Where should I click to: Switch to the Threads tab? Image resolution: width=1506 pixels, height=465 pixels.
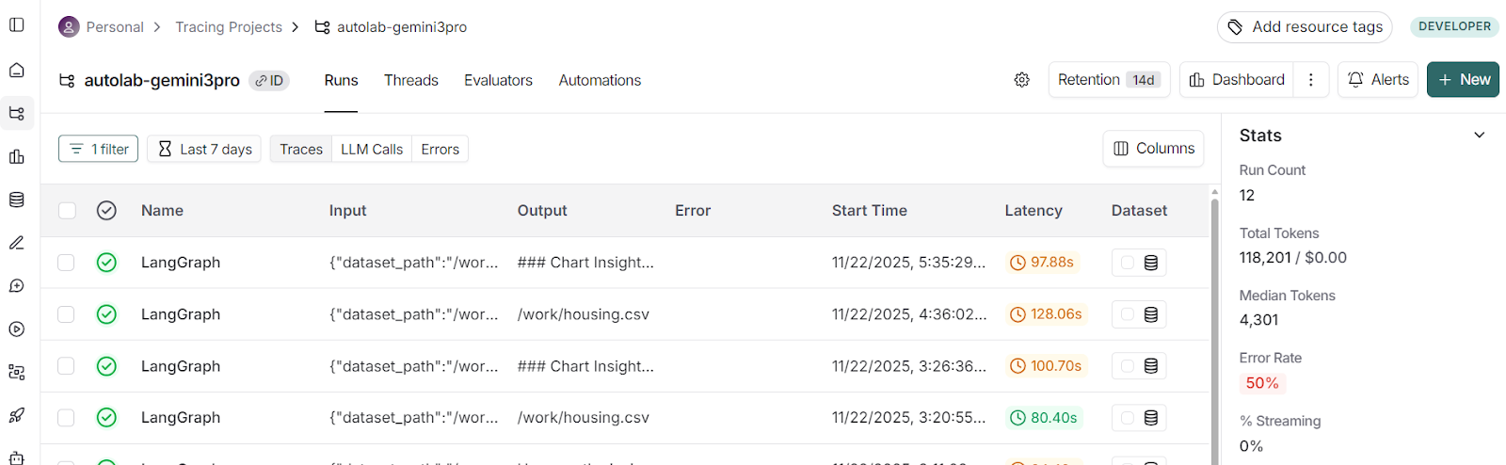coord(410,81)
